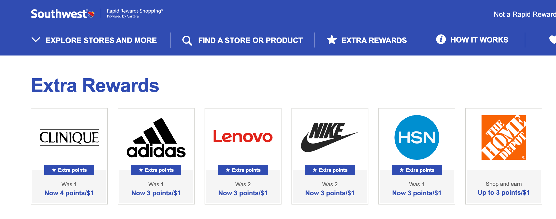Open How It Works page
The image size is (556, 219).
pos(479,40)
